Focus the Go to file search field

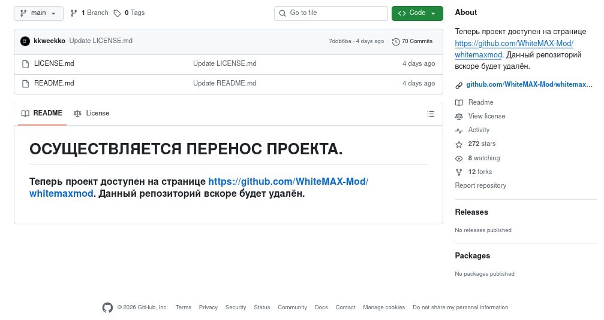(331, 13)
